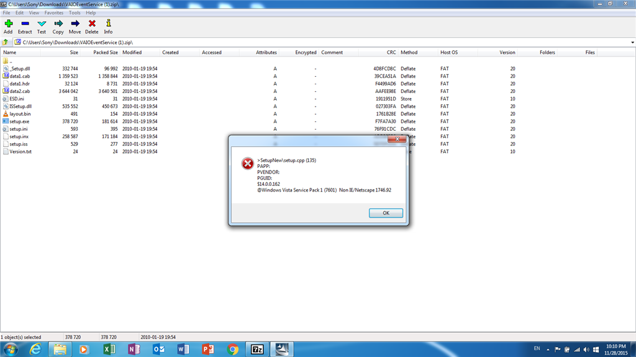Click the "$14.0.0.162" line in the error dialog
This screenshot has width=636, height=357.
click(268, 184)
